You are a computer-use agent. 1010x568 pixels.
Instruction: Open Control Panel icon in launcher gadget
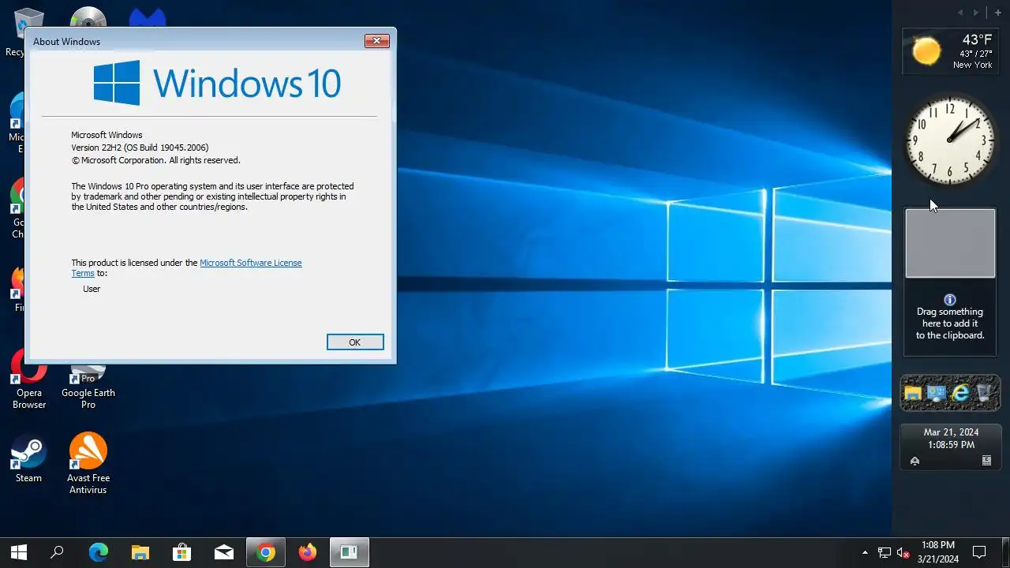[x=937, y=393]
